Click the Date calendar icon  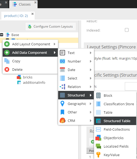(x=62, y=70)
